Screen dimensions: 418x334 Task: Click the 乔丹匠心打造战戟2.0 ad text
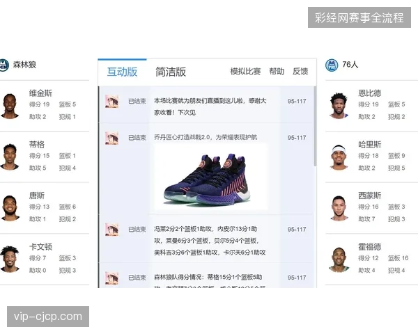206,138
